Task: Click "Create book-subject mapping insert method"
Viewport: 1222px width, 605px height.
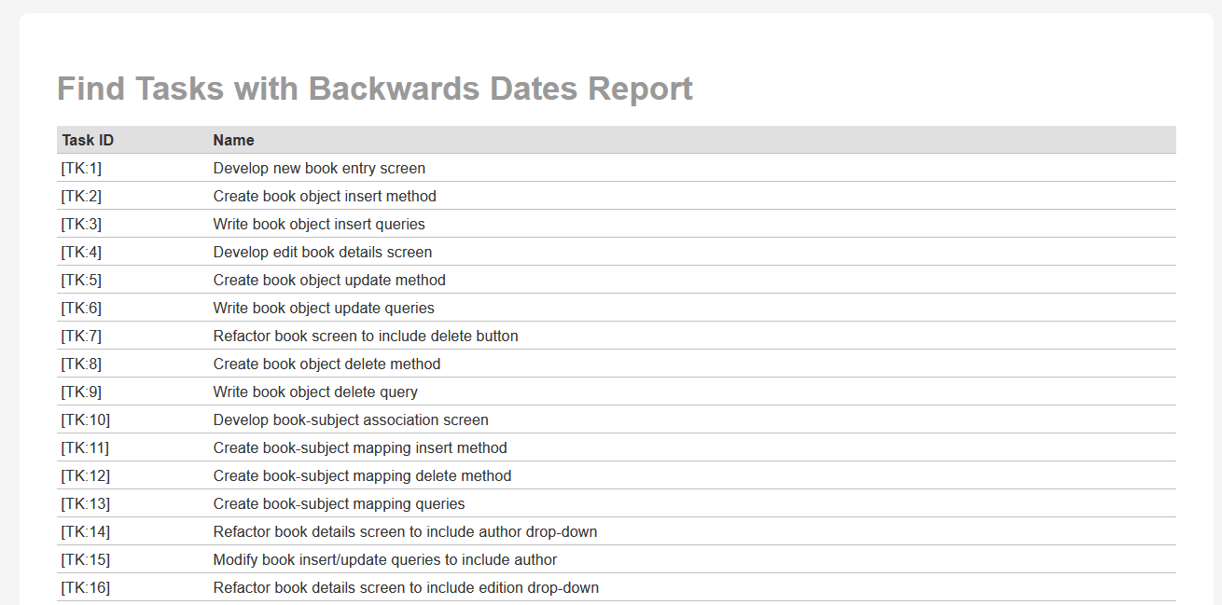Action: pyautogui.click(x=360, y=447)
